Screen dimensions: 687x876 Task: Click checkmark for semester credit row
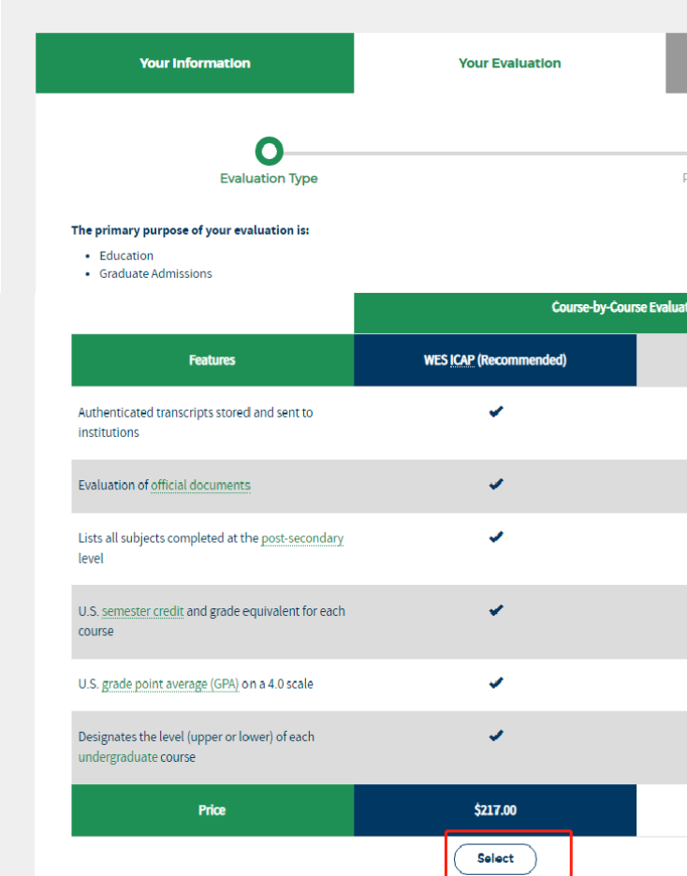point(496,610)
